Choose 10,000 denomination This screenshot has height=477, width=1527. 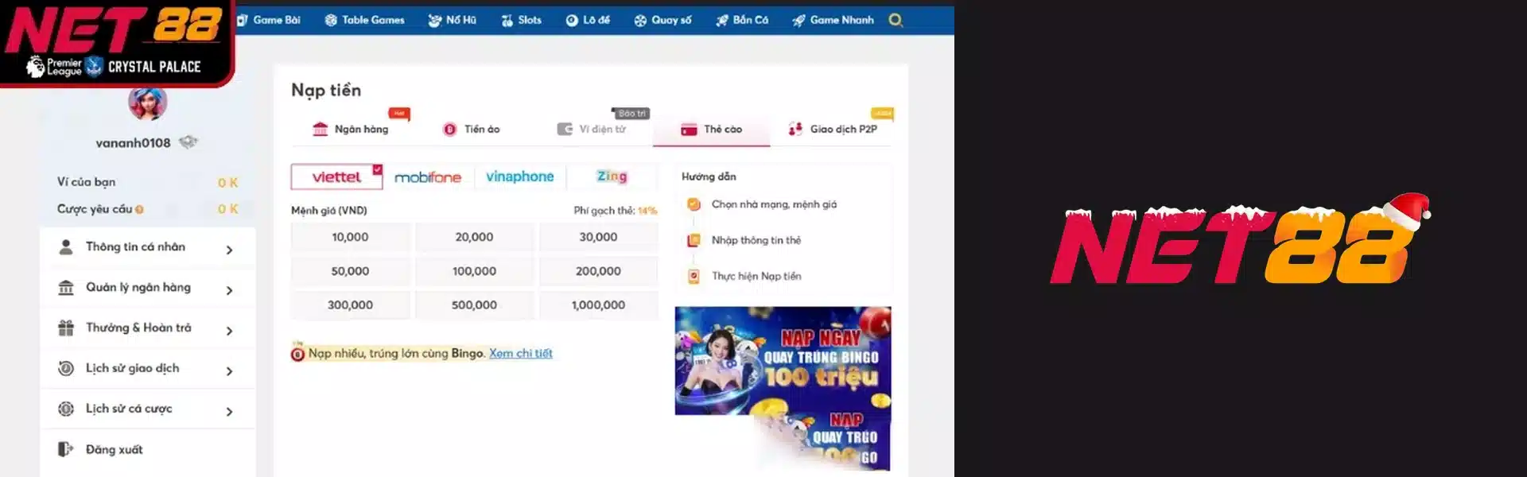(350, 237)
